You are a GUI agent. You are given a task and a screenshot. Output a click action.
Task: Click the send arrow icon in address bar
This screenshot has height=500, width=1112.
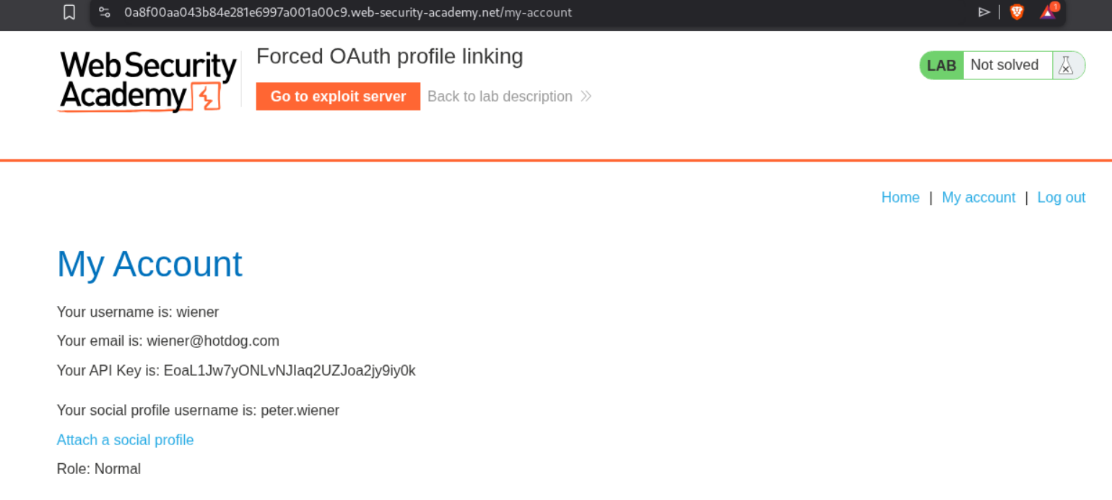(x=983, y=12)
